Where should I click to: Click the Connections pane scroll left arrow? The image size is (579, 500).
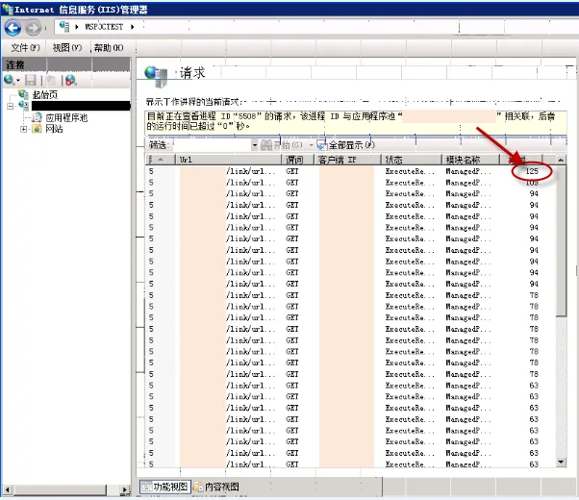[7, 489]
